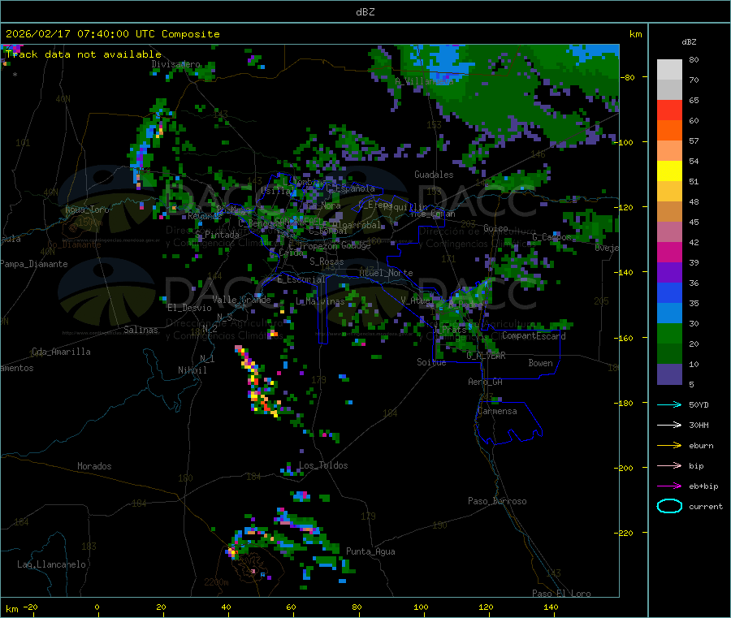Screen dimensions: 731x618
Task: Select the 35 dBZ blue color swatch
Action: coord(669,313)
